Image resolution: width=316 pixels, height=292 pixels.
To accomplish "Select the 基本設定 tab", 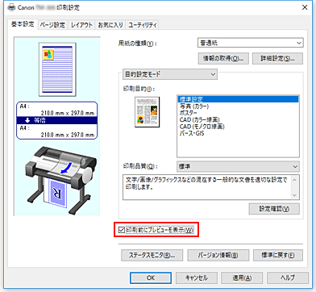I will (23, 24).
